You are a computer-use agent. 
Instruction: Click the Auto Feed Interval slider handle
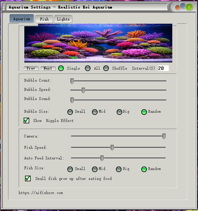click(x=102, y=158)
